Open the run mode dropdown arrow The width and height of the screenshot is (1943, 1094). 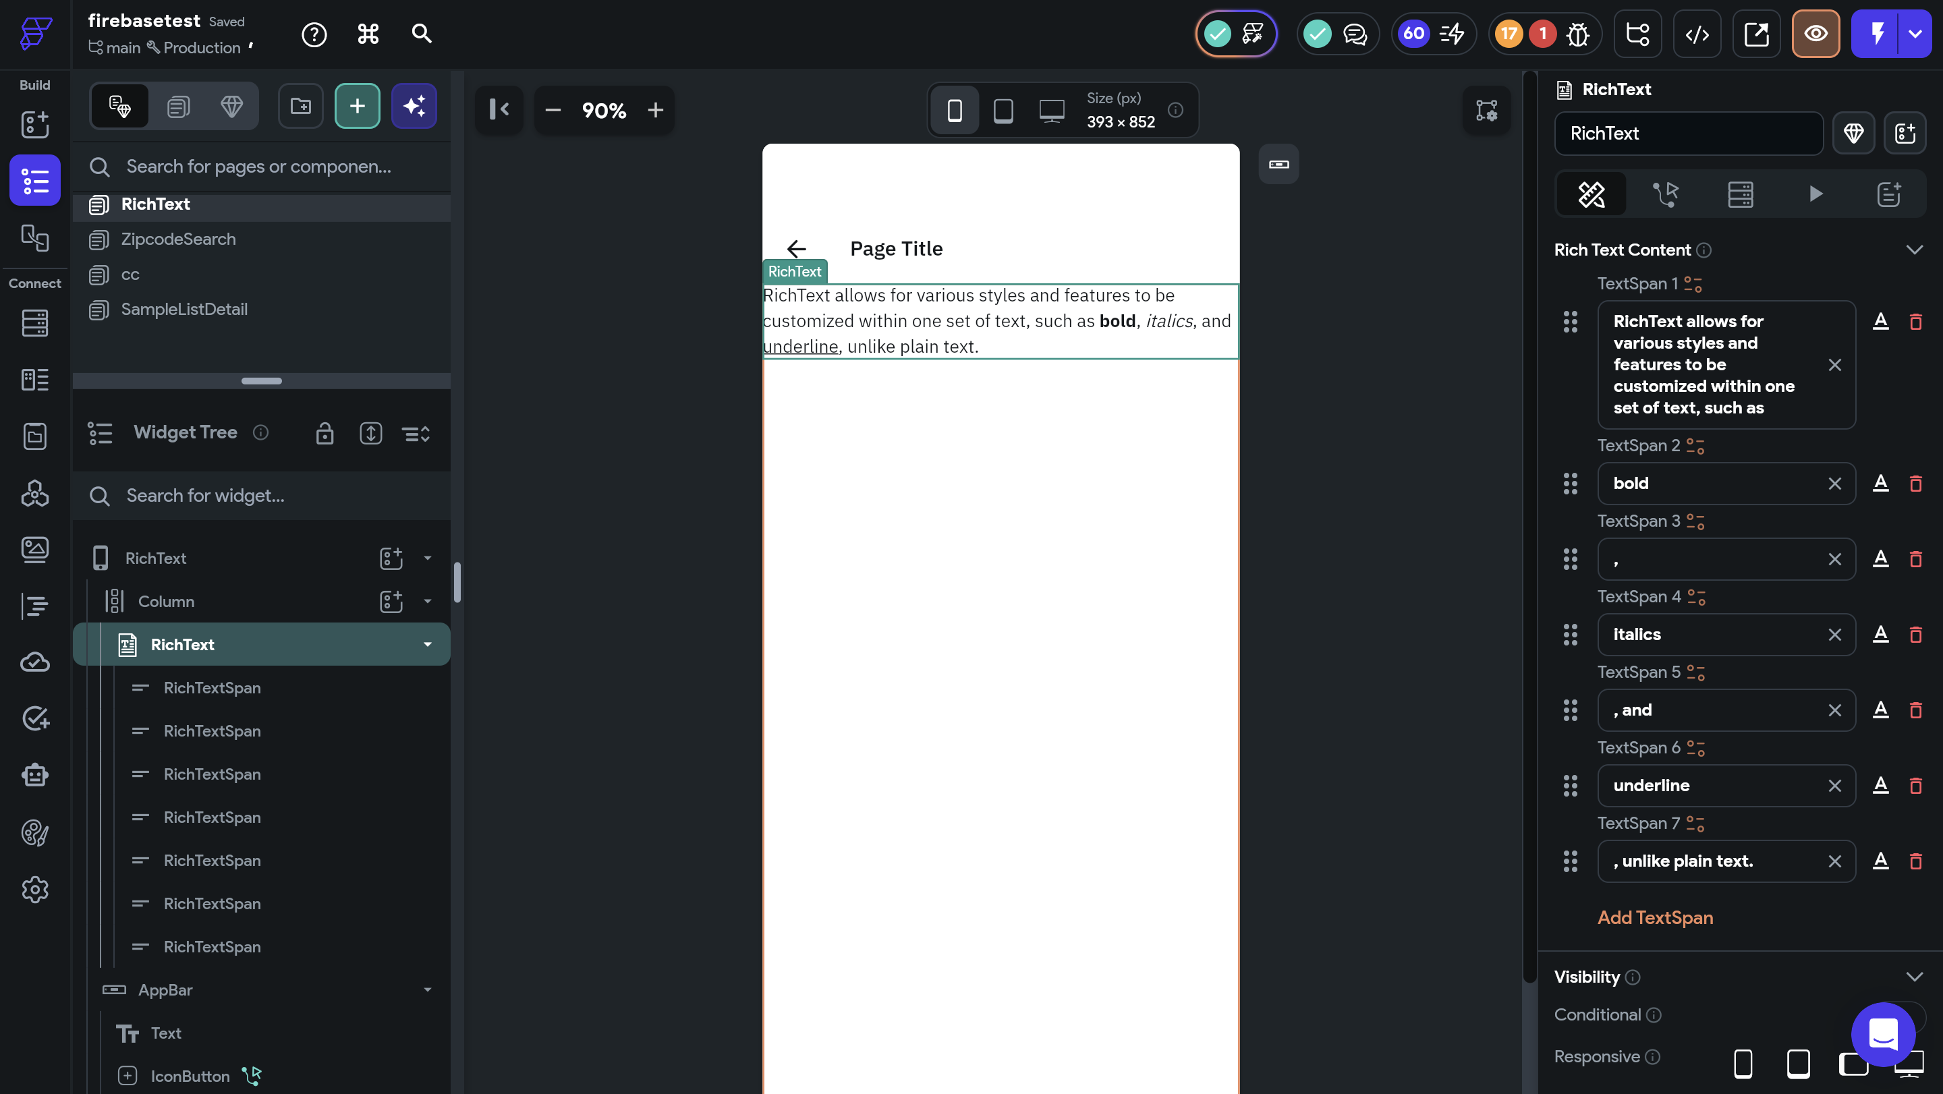tap(1915, 34)
